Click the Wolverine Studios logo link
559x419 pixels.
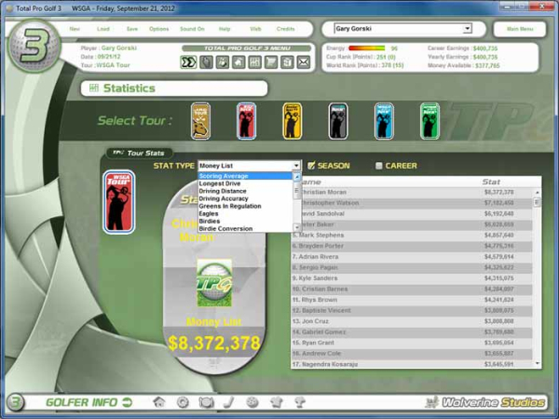(486, 402)
